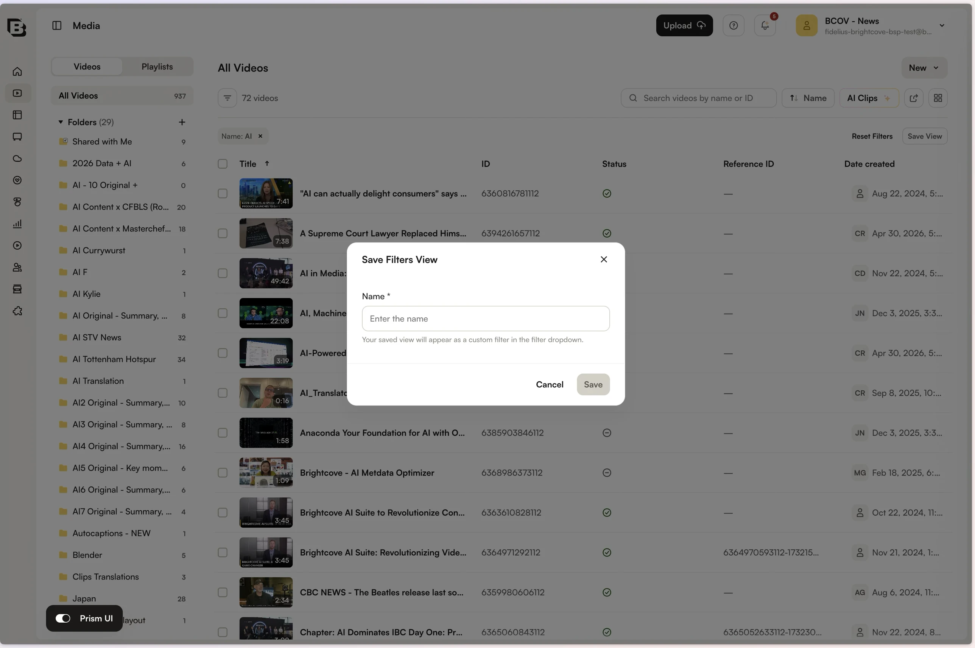The image size is (975, 648).
Task: Remove the Name: AI filter chip
Action: [x=260, y=136]
